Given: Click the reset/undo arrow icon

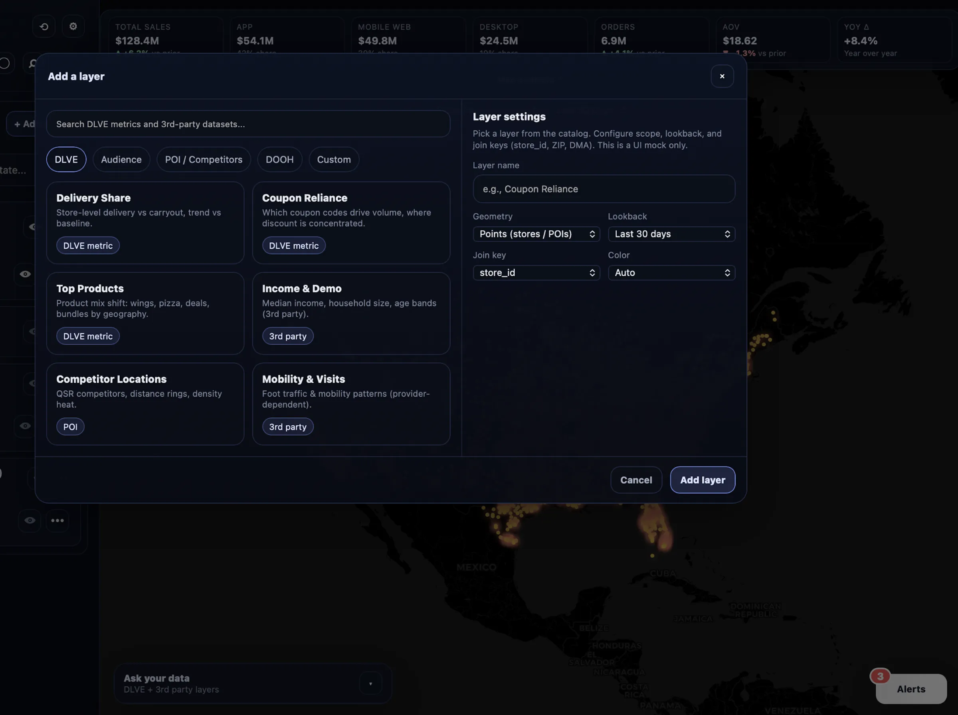Looking at the screenshot, I should coord(44,26).
